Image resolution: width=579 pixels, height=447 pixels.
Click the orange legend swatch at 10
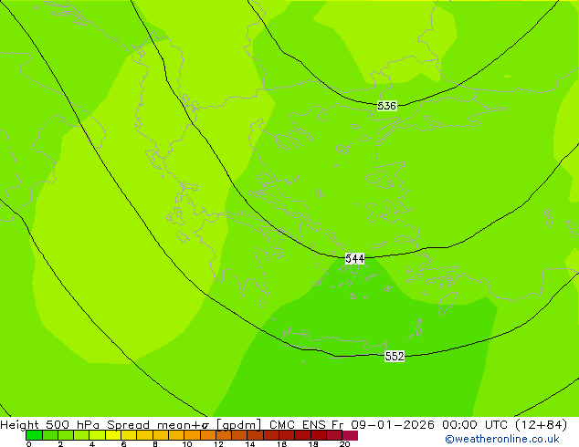click(192, 435)
